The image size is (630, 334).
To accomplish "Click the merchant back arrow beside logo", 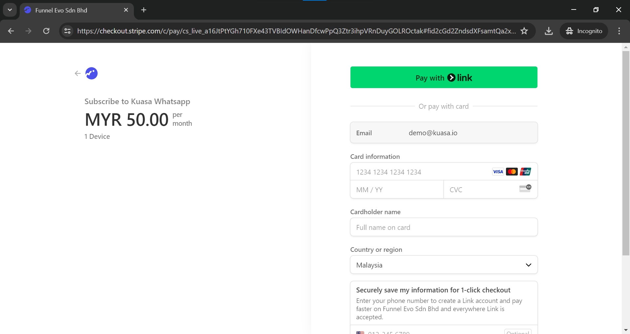I will 78,73.
